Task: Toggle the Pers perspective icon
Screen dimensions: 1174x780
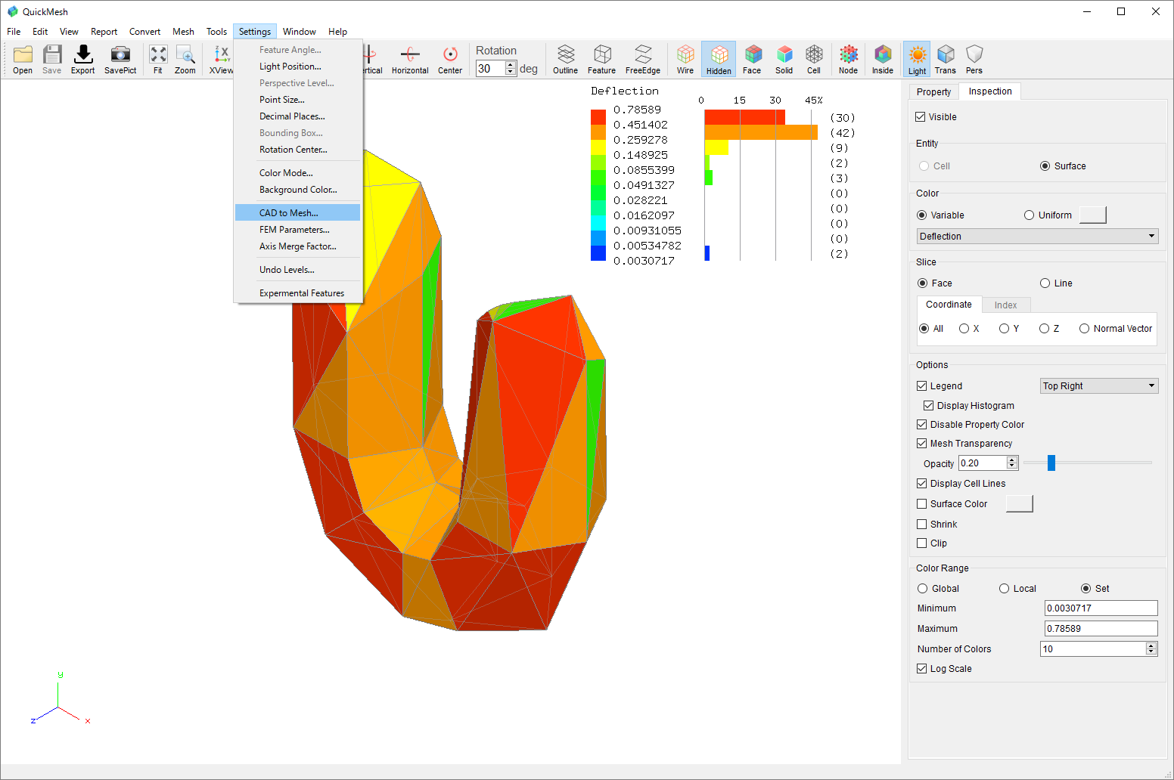Action: tap(974, 59)
